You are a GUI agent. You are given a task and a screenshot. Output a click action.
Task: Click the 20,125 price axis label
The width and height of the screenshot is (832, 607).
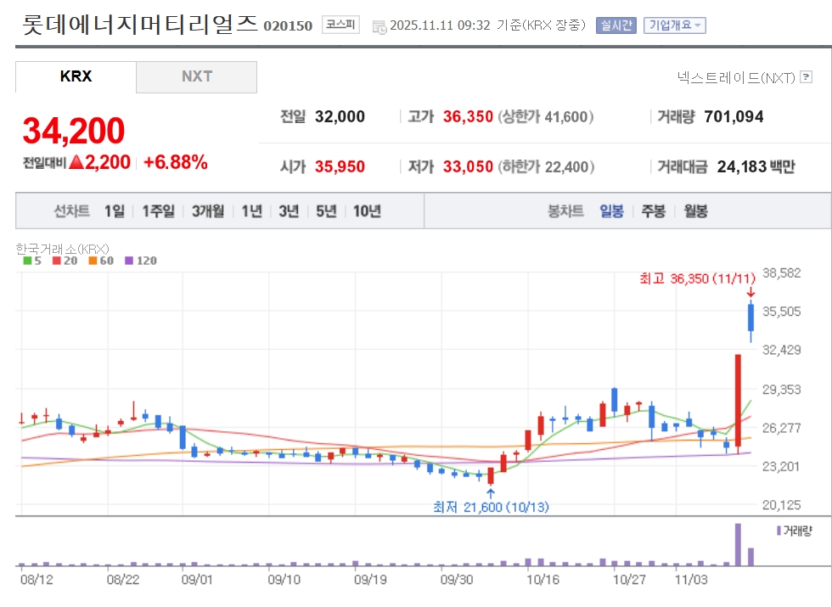coord(782,505)
